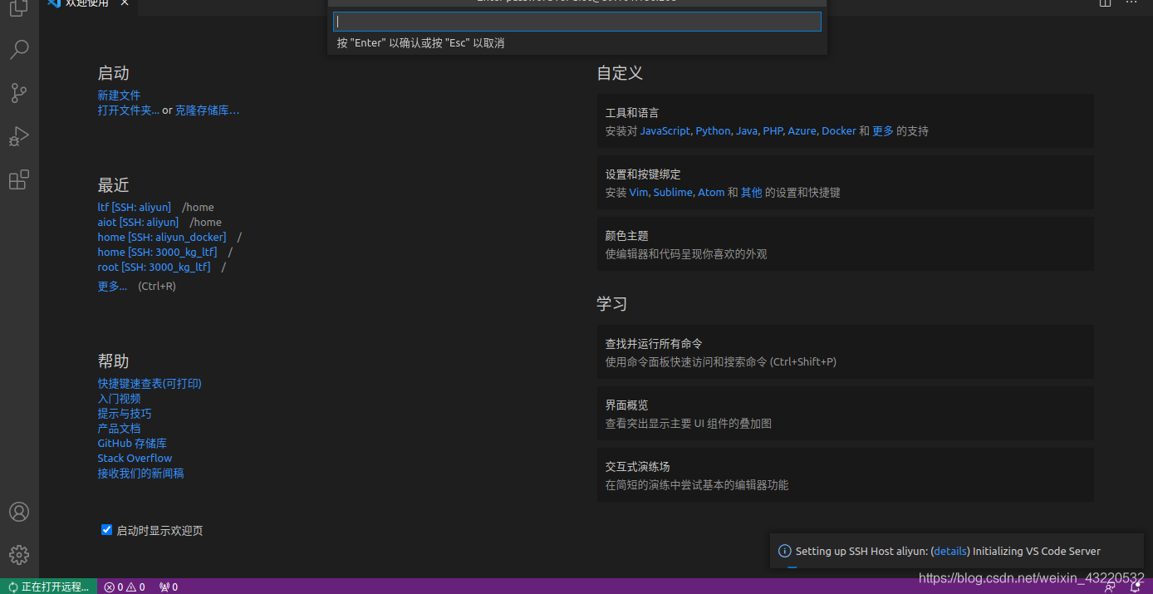This screenshot has width=1153, height=594.
Task: Click the info icon in SSH notification
Action: click(784, 551)
